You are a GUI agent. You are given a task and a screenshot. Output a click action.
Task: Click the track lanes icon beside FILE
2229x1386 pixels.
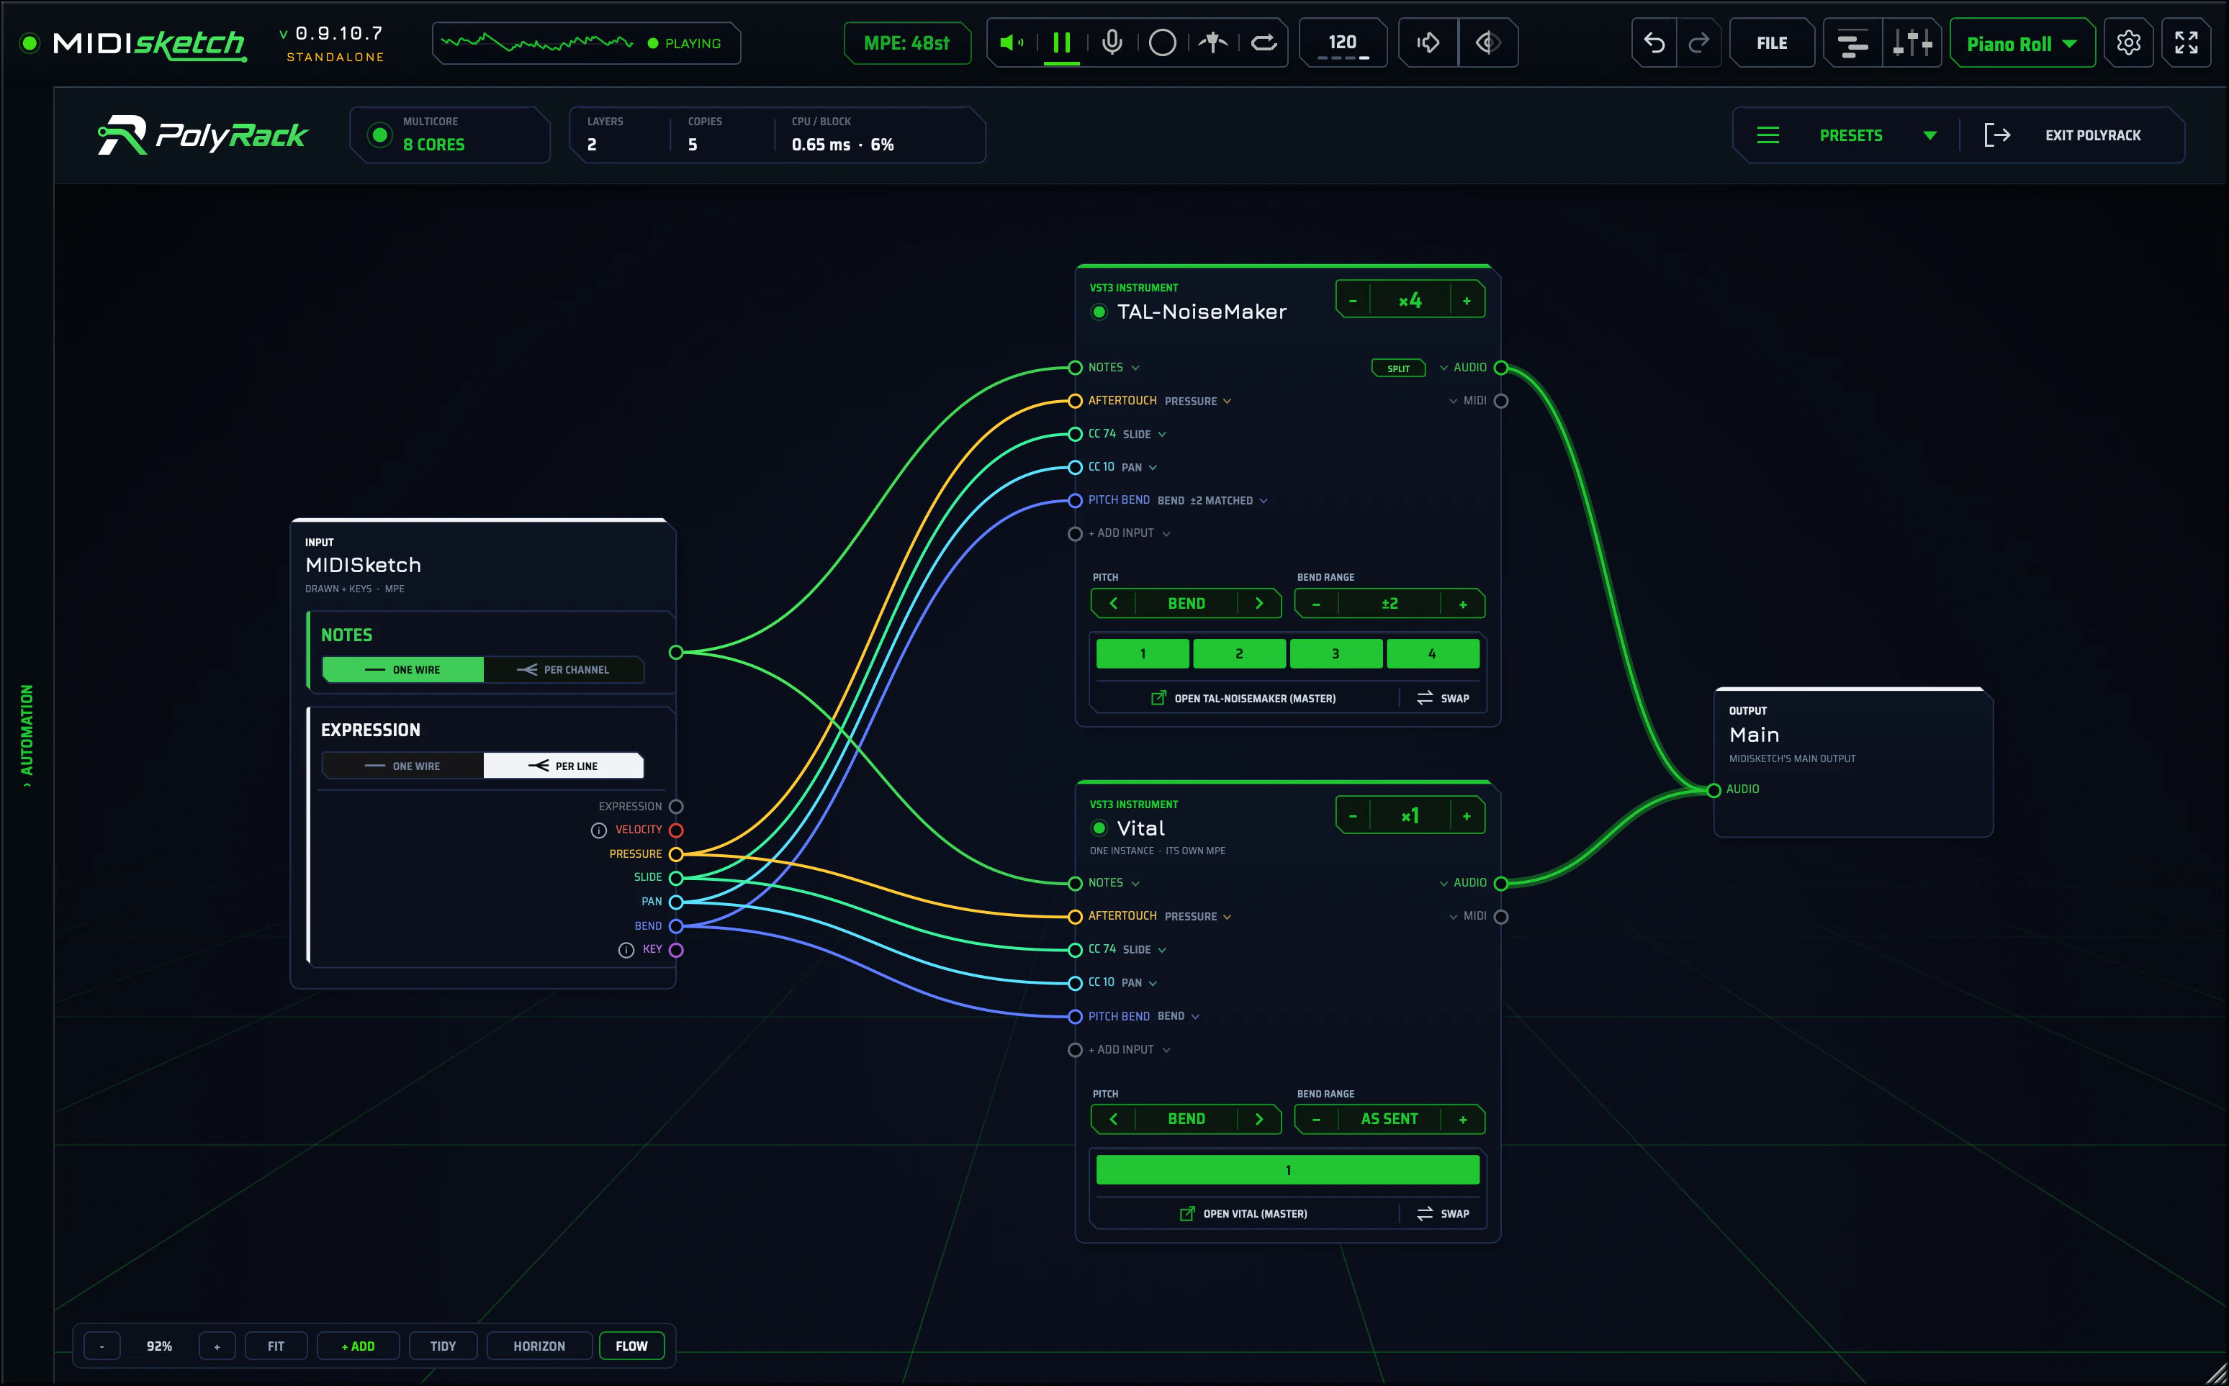tap(1852, 42)
